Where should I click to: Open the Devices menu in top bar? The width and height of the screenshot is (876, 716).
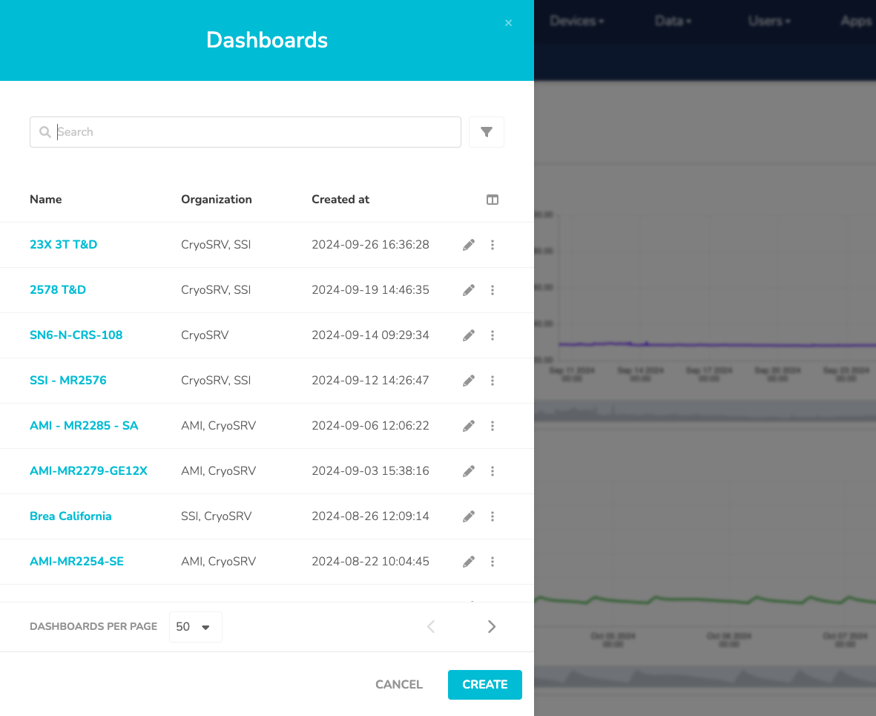point(576,21)
